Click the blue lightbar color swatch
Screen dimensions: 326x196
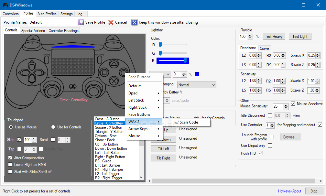197,74
